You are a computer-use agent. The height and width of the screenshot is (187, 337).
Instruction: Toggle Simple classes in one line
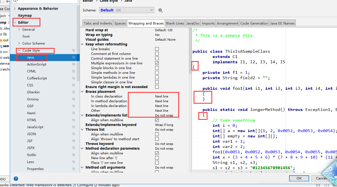(157, 82)
